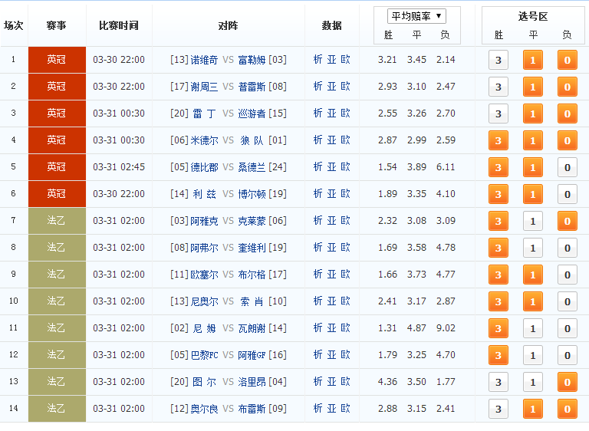The height and width of the screenshot is (431, 589).
Task: Open team 瓦朗谢 link
Action: (252, 328)
